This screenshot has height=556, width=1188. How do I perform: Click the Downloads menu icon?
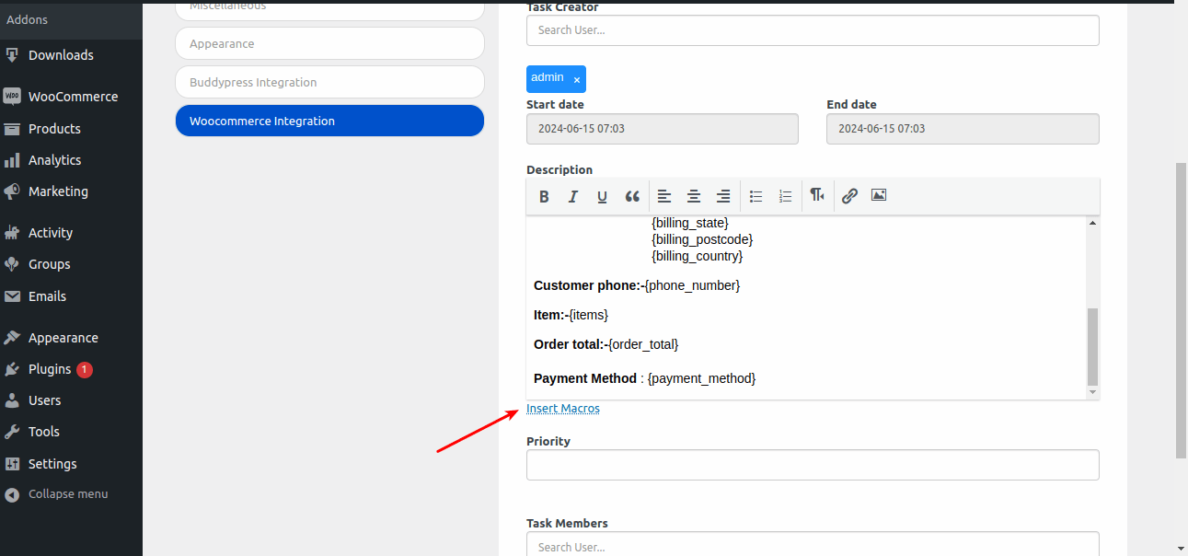point(12,55)
